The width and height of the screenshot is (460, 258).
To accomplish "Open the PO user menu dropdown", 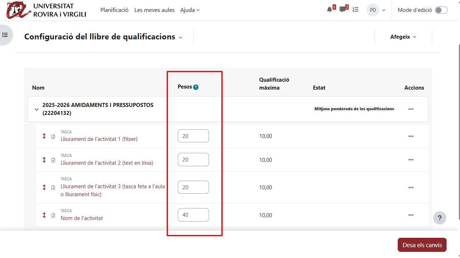I will 376,10.
